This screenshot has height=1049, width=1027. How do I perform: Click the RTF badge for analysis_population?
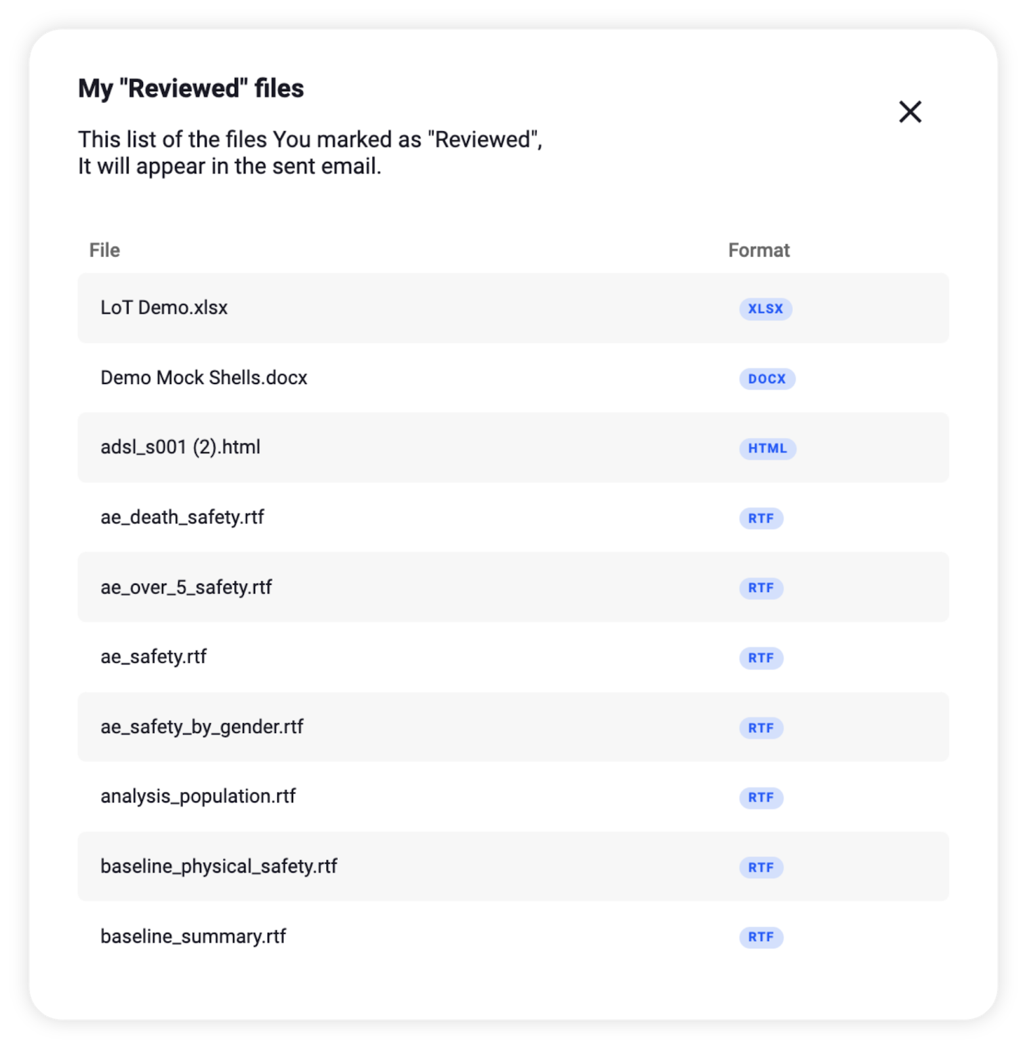(760, 797)
